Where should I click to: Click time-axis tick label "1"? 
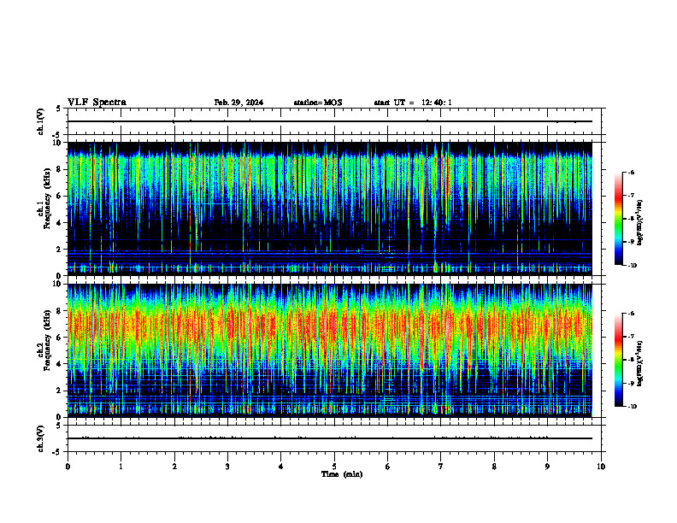click(121, 467)
